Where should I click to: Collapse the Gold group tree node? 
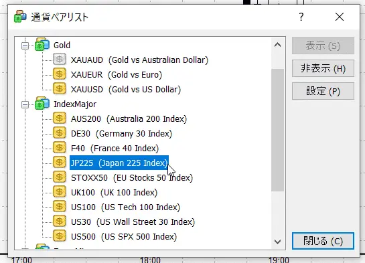25,46
